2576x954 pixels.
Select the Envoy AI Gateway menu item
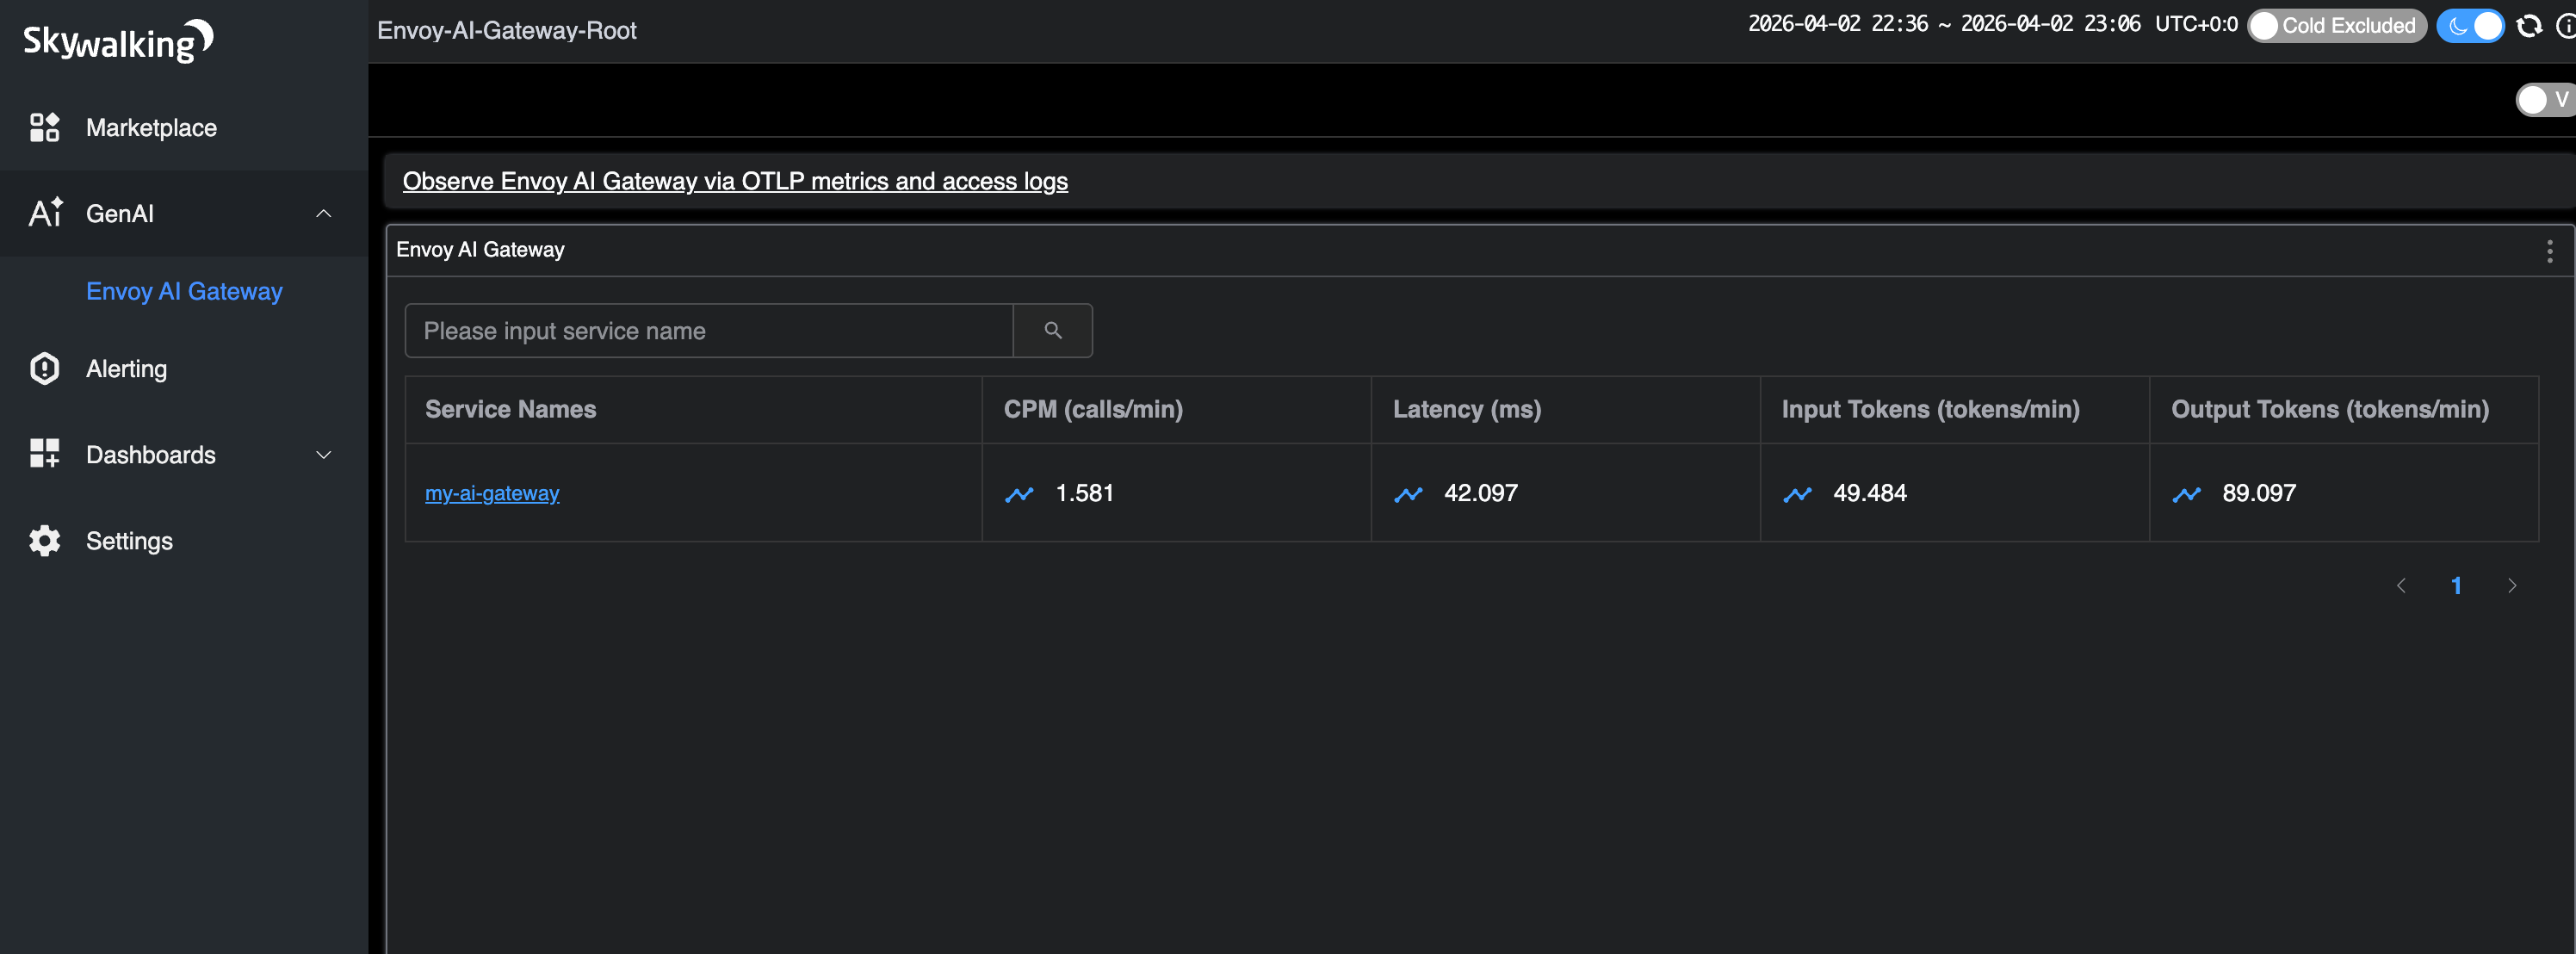click(x=184, y=291)
